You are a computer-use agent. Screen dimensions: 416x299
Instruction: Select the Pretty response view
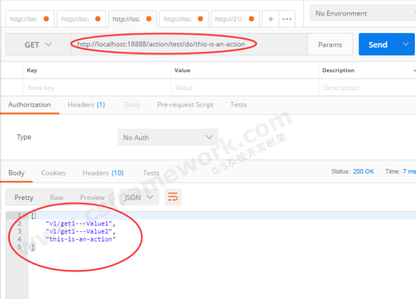(24, 198)
